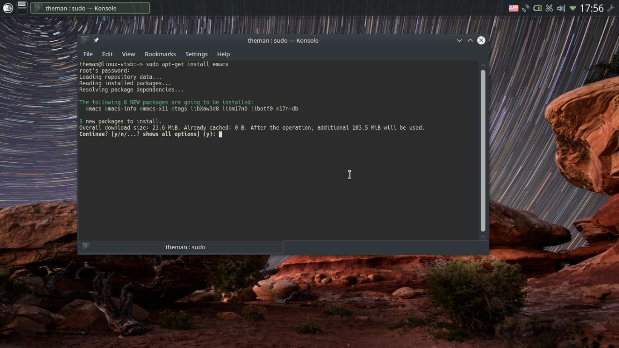Click the Konsole entry in the task manager

click(x=90, y=8)
